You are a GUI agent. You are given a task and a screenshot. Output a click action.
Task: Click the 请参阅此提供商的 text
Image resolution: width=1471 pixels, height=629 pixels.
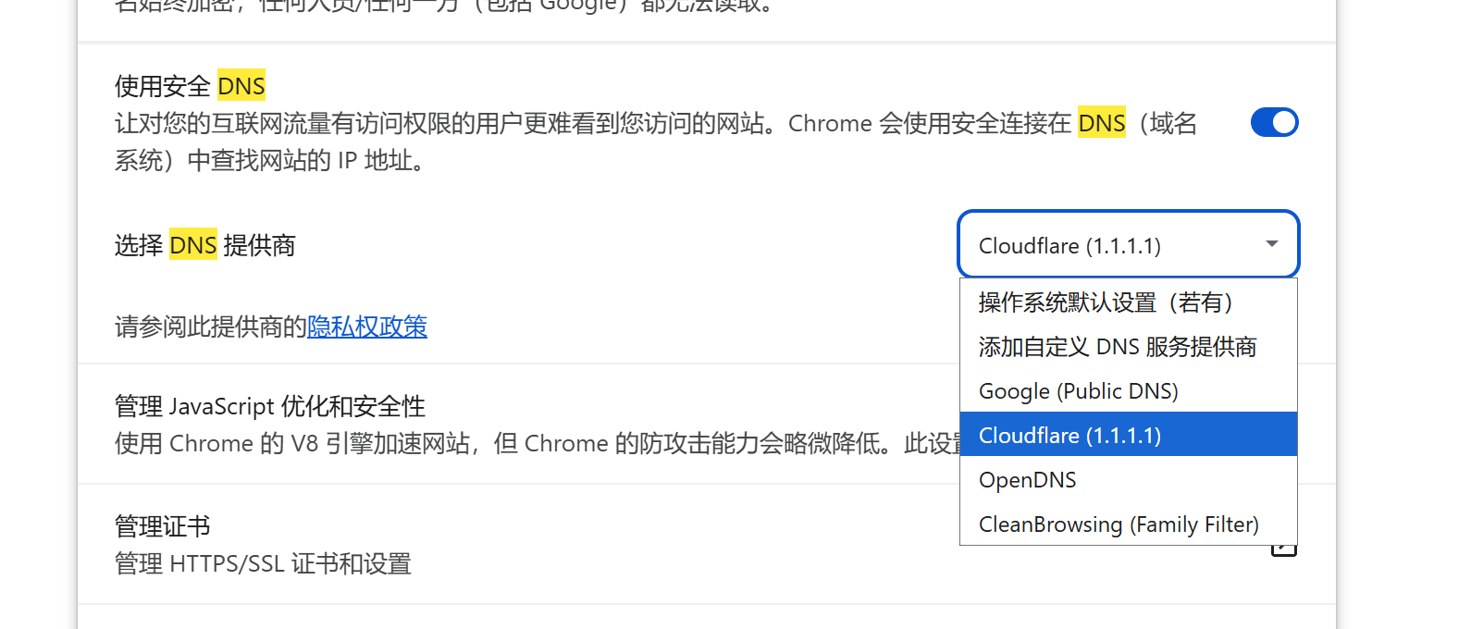211,327
